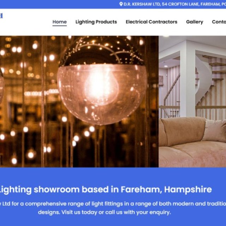The image size is (226, 226).
Task: Click the large glass globe pendant light
Action: tap(102, 80)
